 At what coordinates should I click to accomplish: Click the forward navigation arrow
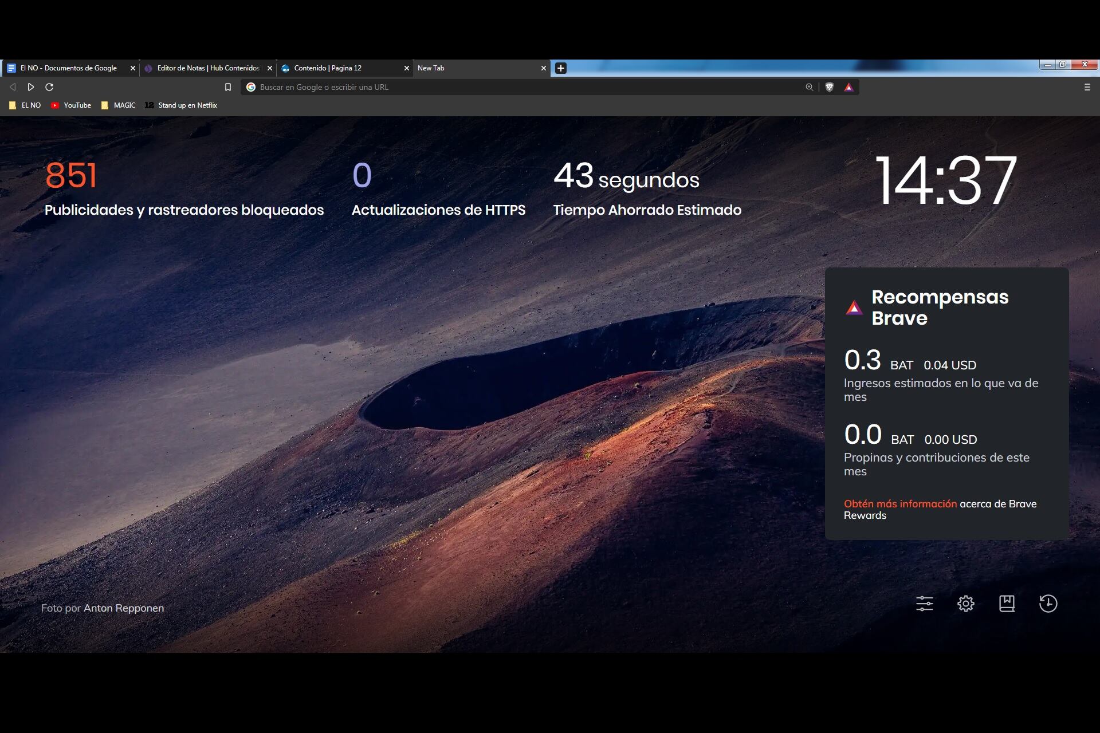click(x=31, y=87)
